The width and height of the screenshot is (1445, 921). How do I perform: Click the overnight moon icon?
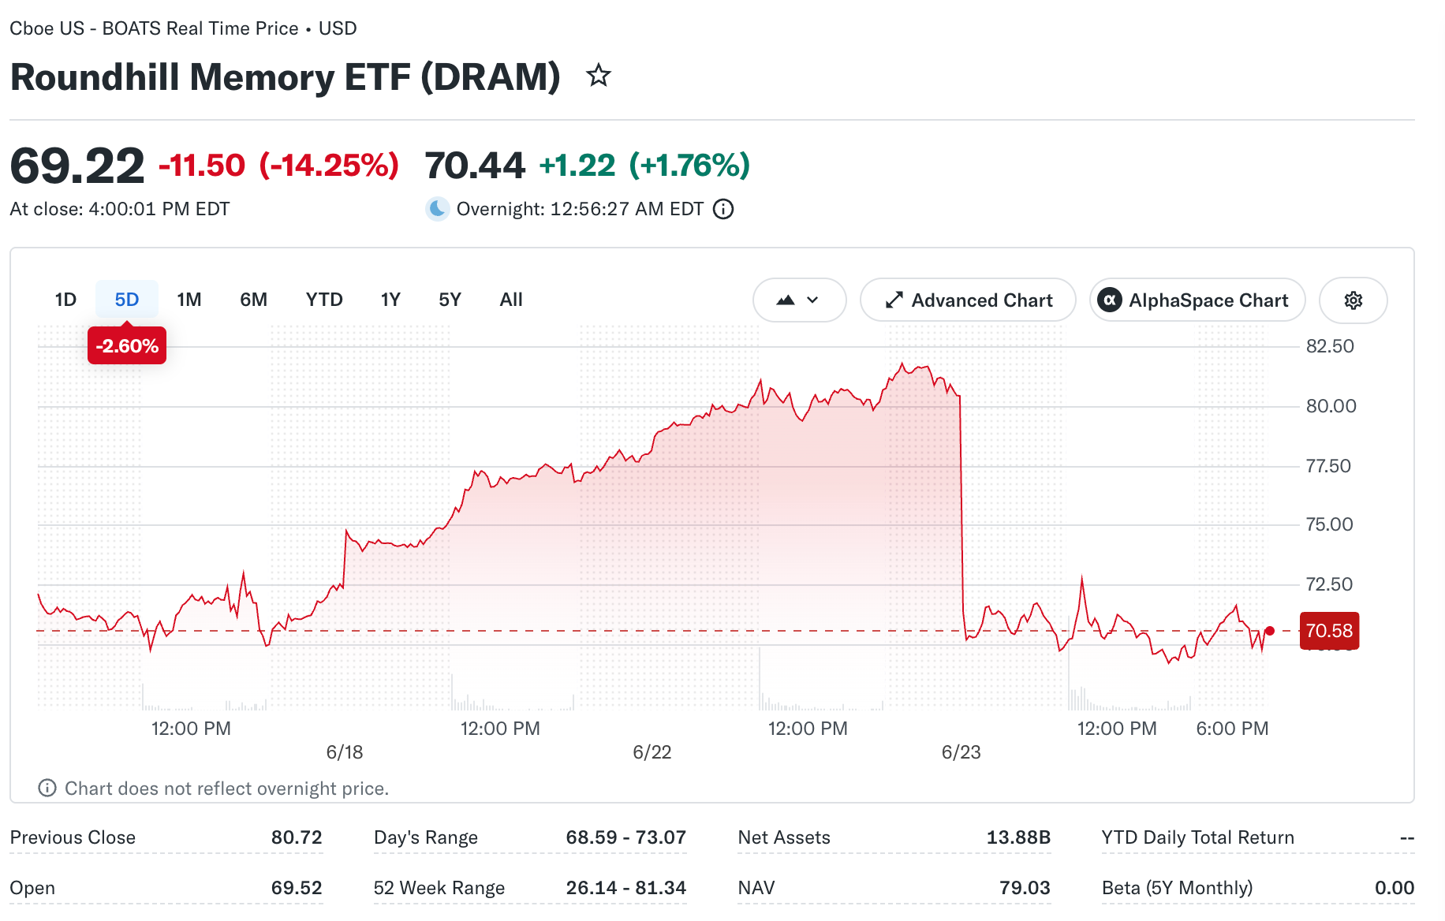pos(437,209)
